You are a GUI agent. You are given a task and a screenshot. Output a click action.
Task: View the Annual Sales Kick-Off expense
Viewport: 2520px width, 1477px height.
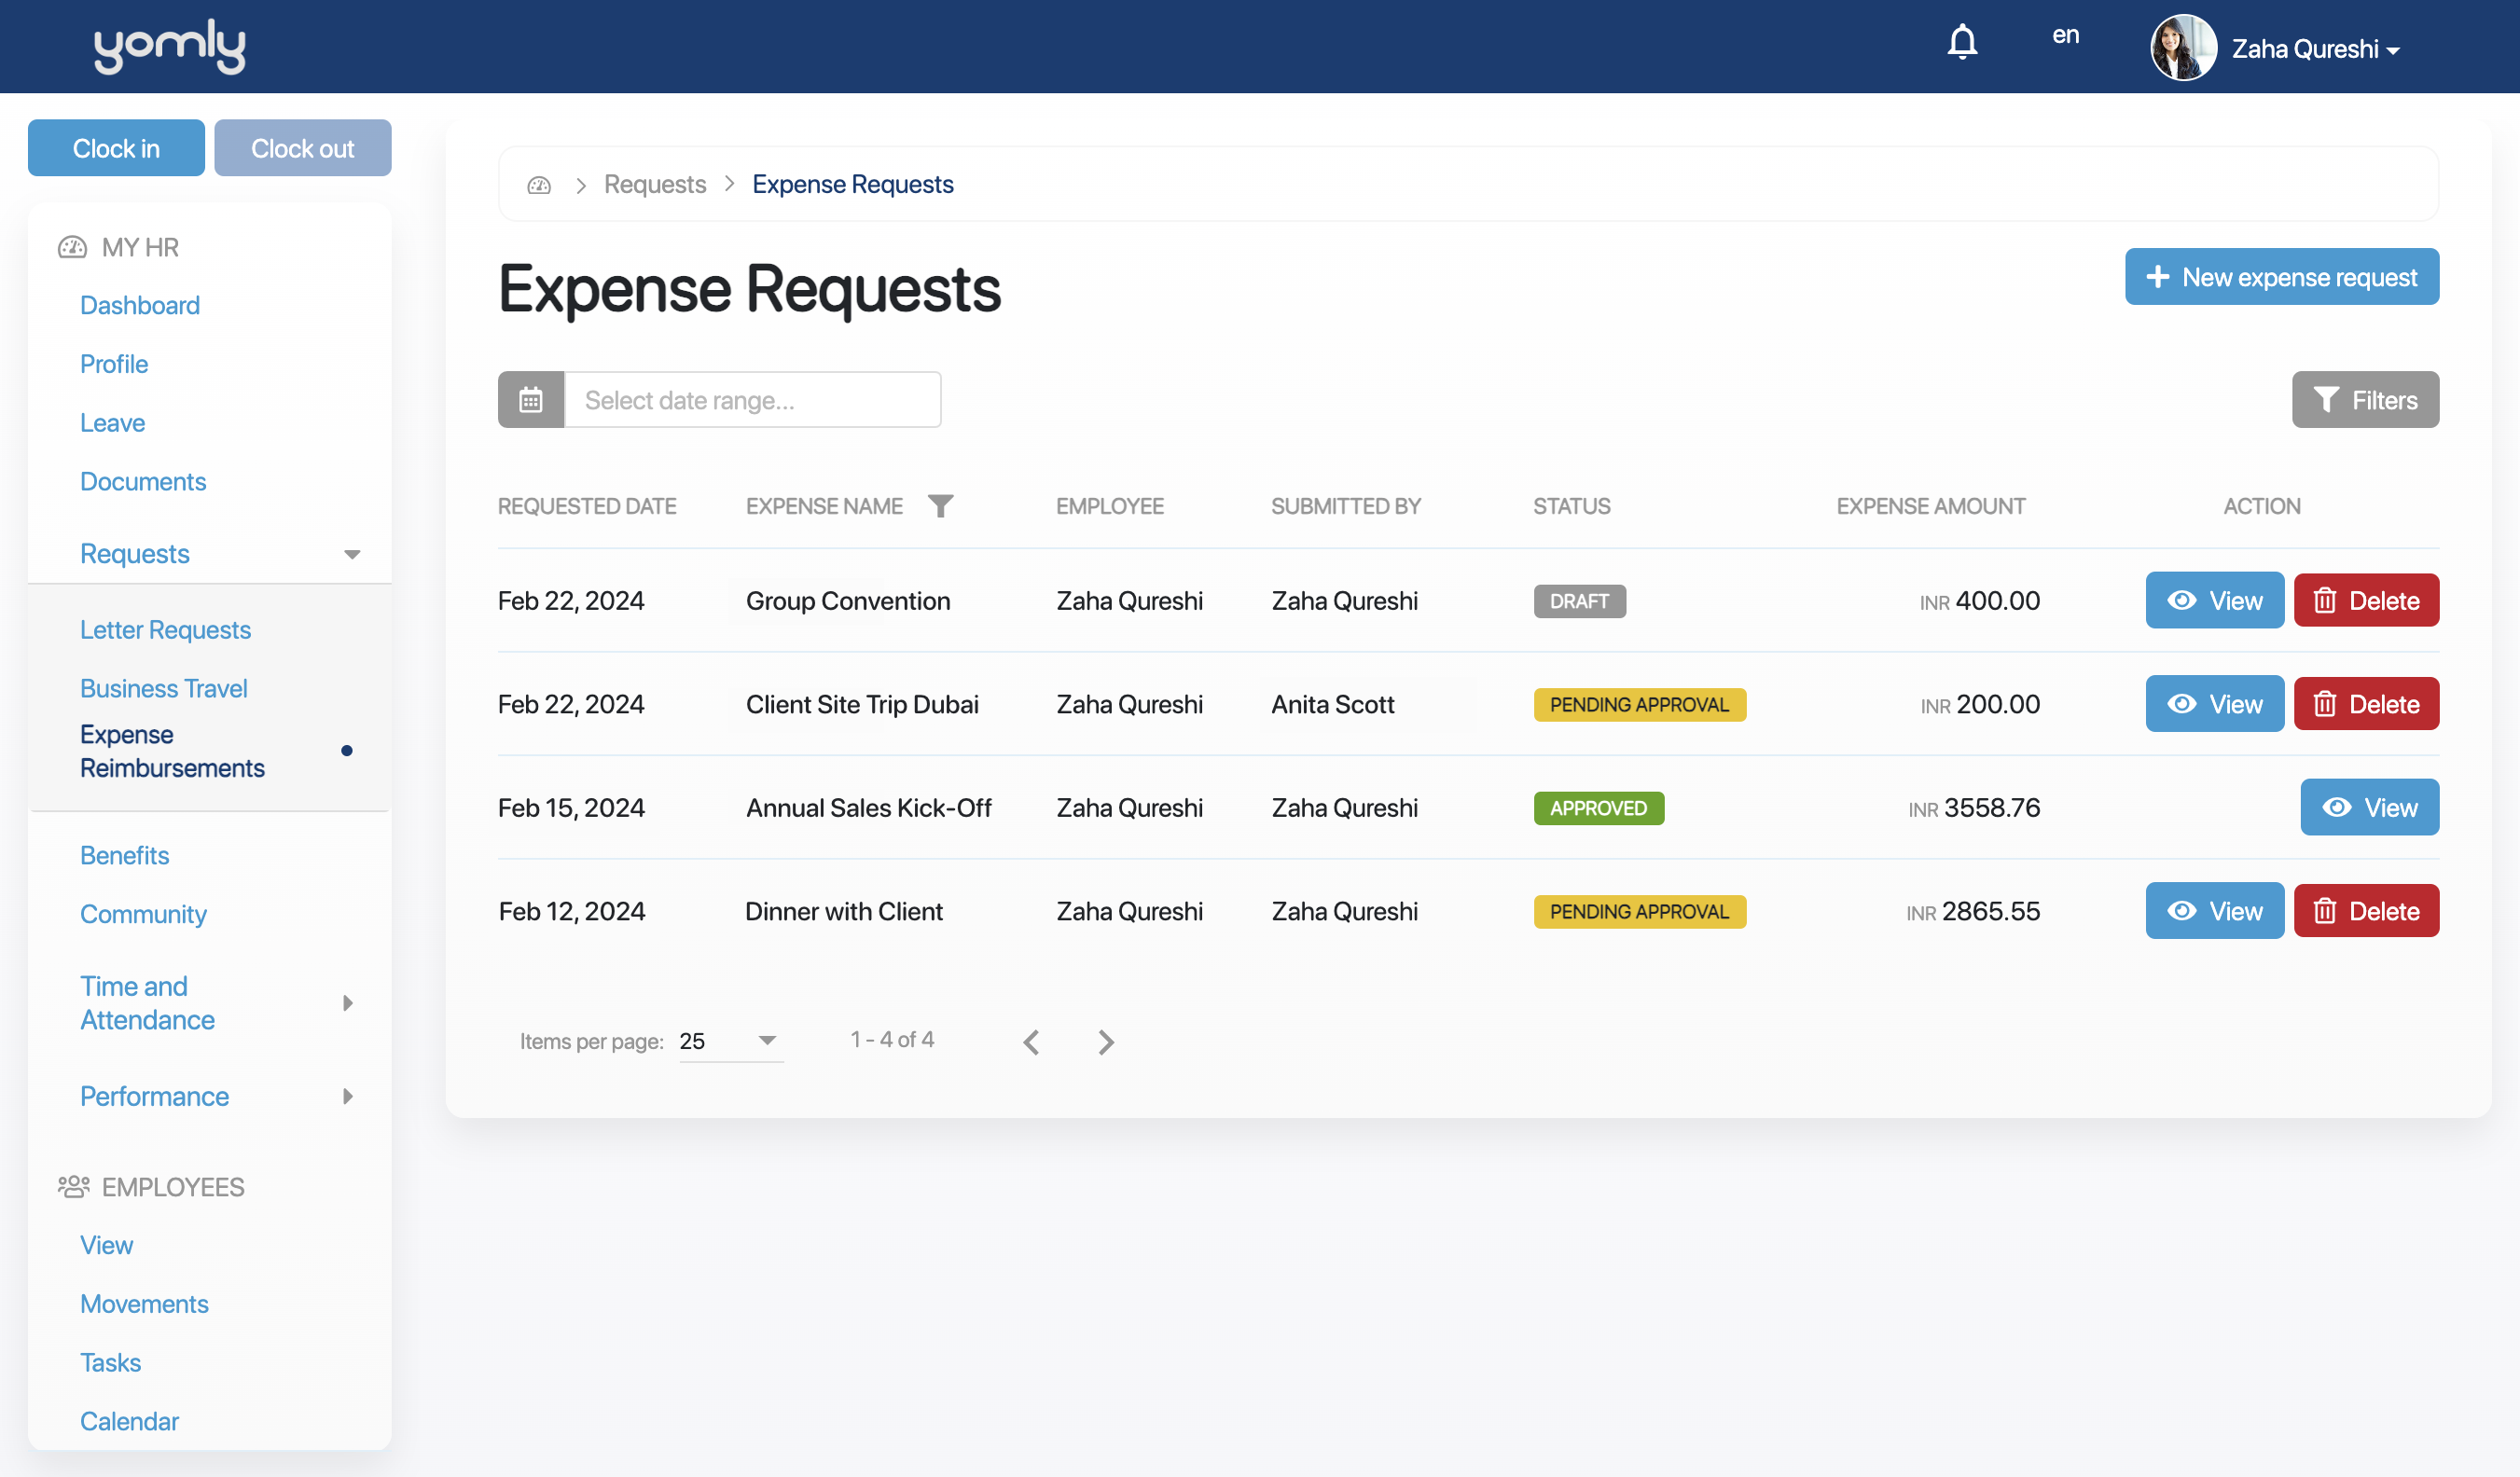(2369, 808)
